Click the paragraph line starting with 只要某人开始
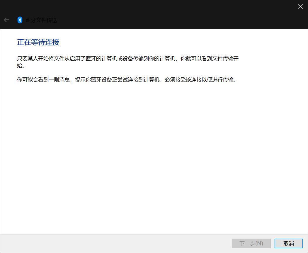Image resolution: width=308 pixels, height=253 pixels. coord(128,59)
